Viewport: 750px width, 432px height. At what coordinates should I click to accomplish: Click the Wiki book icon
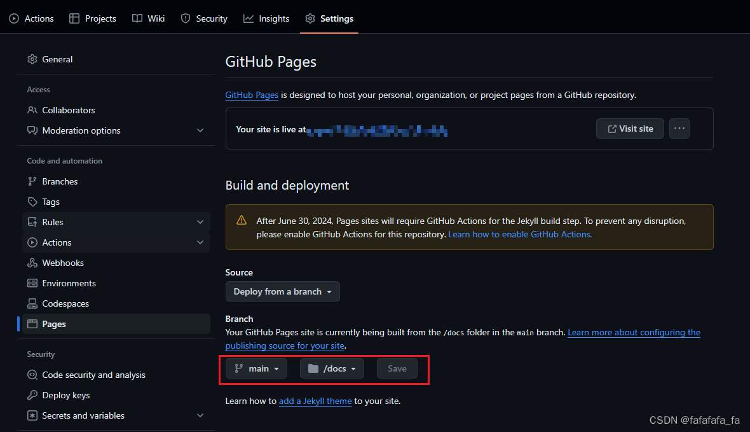(x=137, y=18)
